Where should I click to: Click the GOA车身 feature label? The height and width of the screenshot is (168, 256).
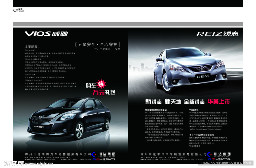point(30,50)
